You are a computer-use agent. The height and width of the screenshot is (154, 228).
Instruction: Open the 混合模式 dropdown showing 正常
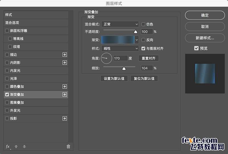pos(120,24)
